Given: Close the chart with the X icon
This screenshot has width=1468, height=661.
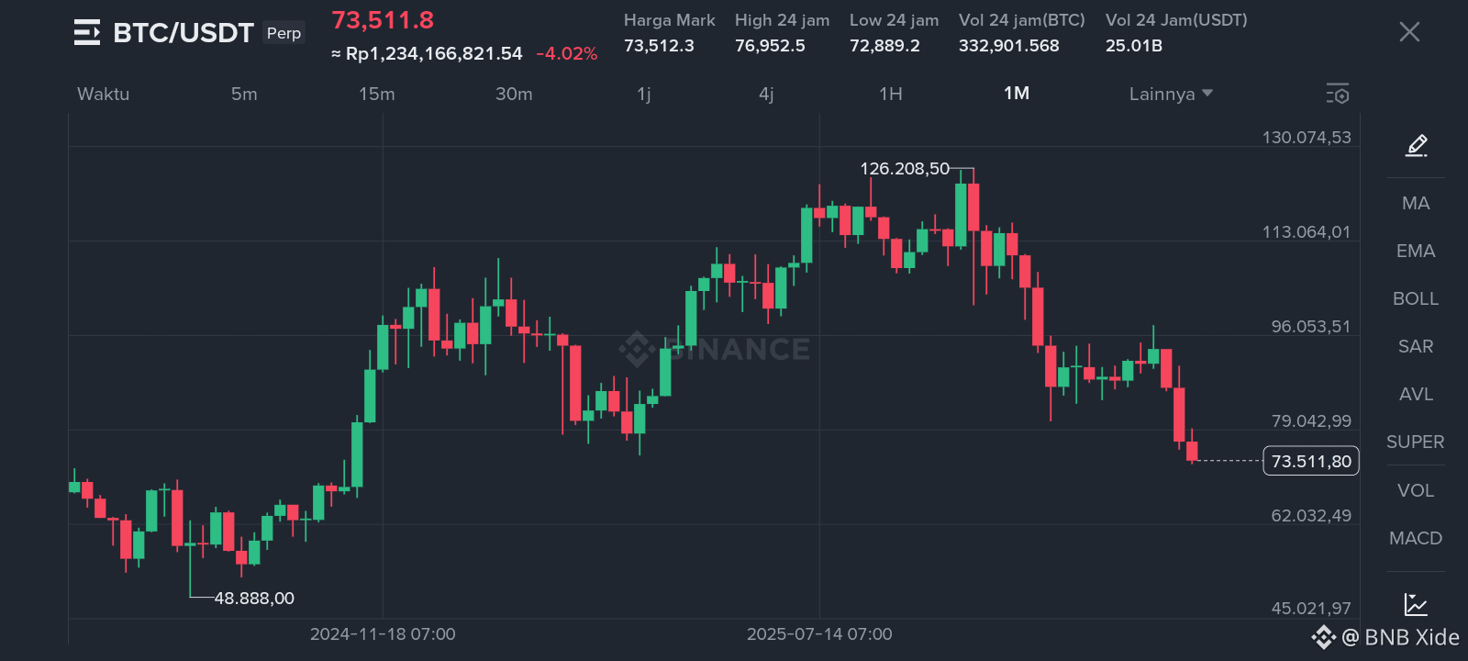Looking at the screenshot, I should coord(1409,32).
